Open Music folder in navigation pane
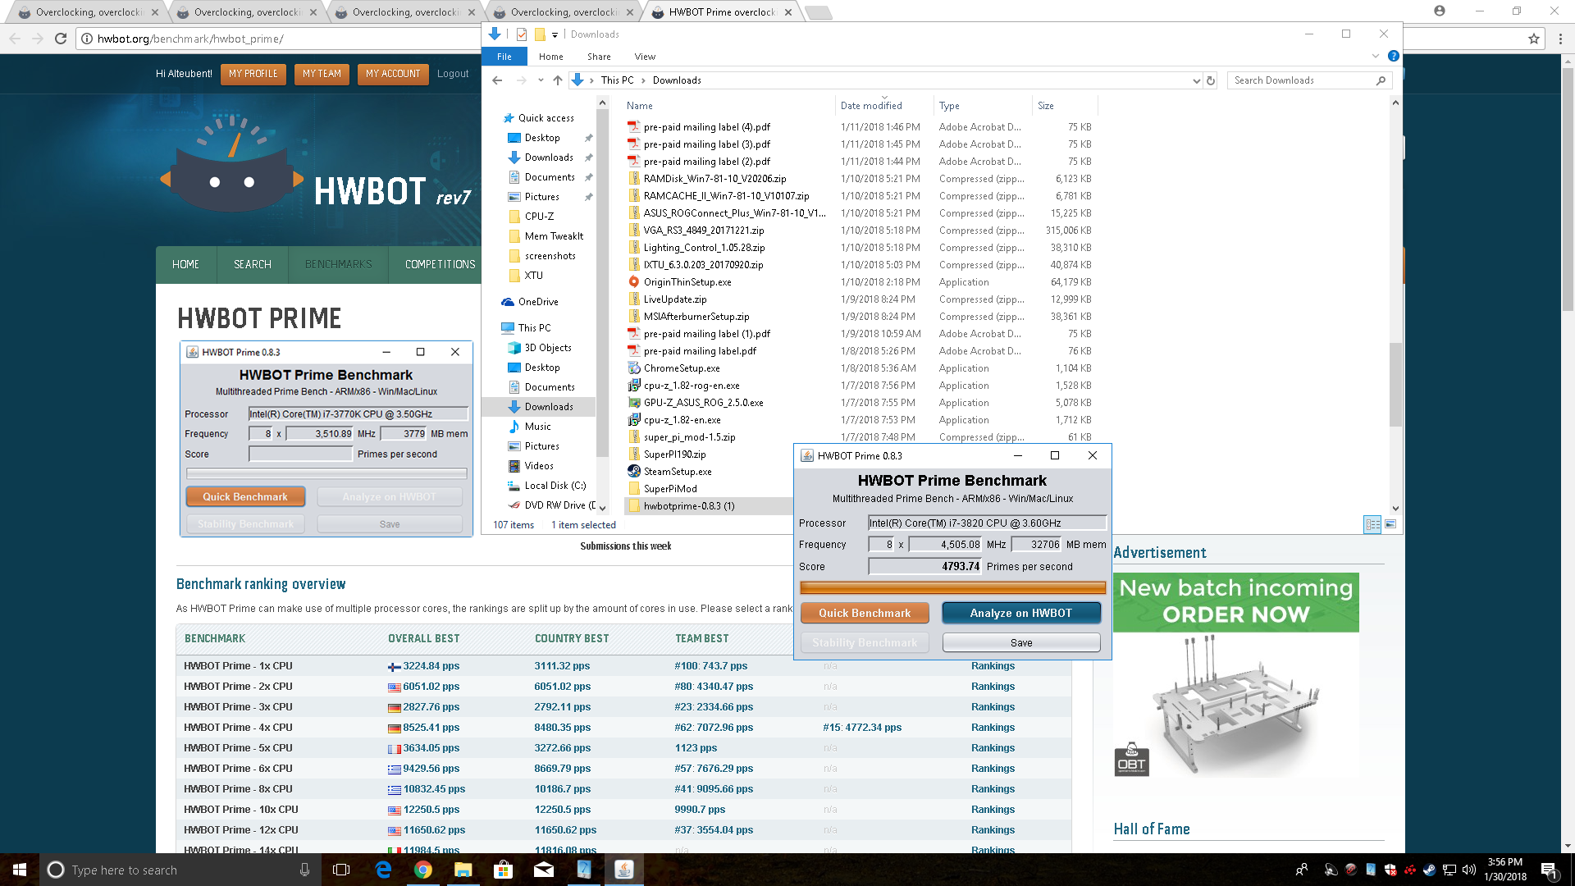 [x=537, y=427]
